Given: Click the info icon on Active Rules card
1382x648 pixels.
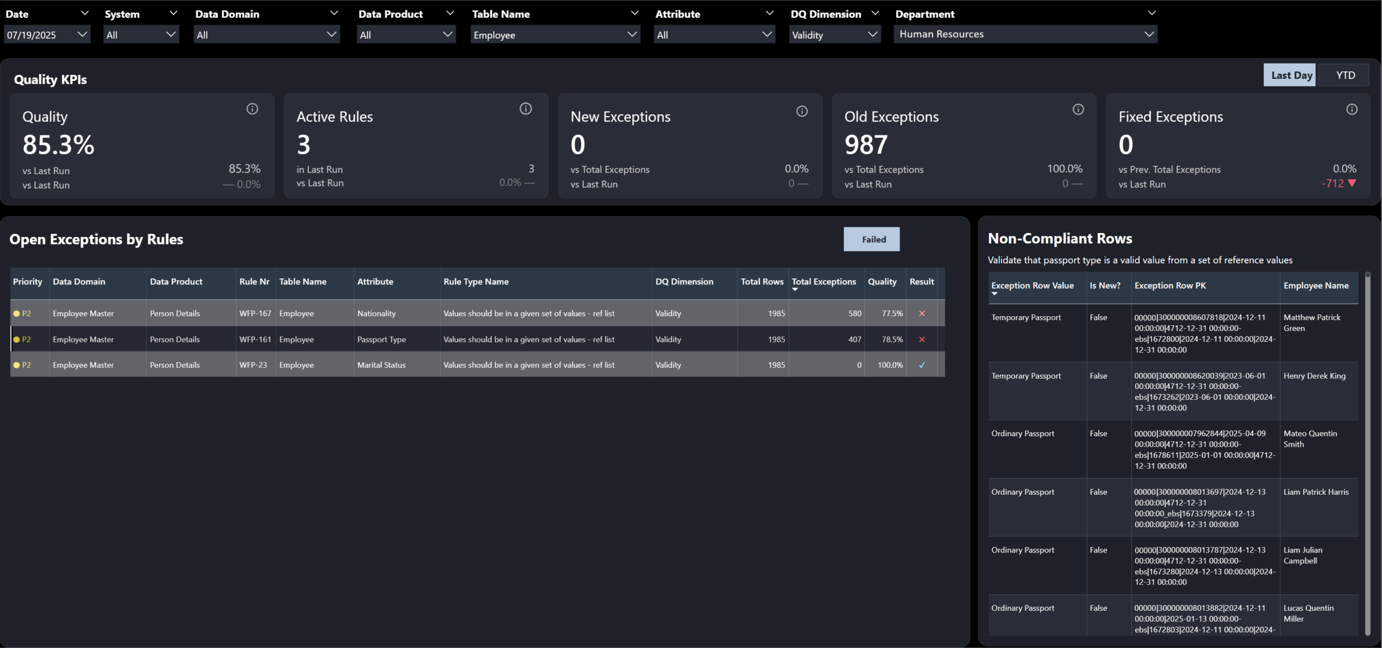Looking at the screenshot, I should click(526, 108).
